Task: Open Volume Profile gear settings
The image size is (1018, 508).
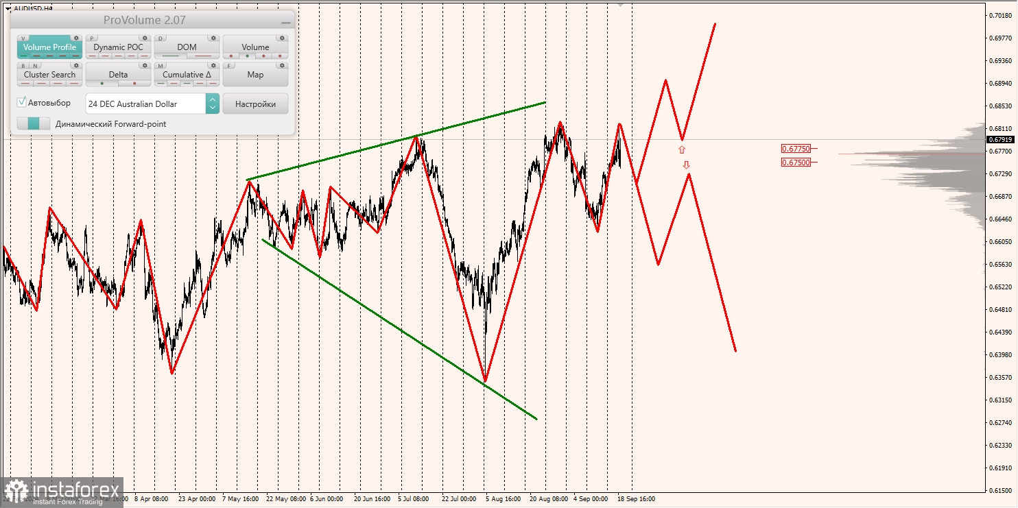Action: (x=76, y=38)
